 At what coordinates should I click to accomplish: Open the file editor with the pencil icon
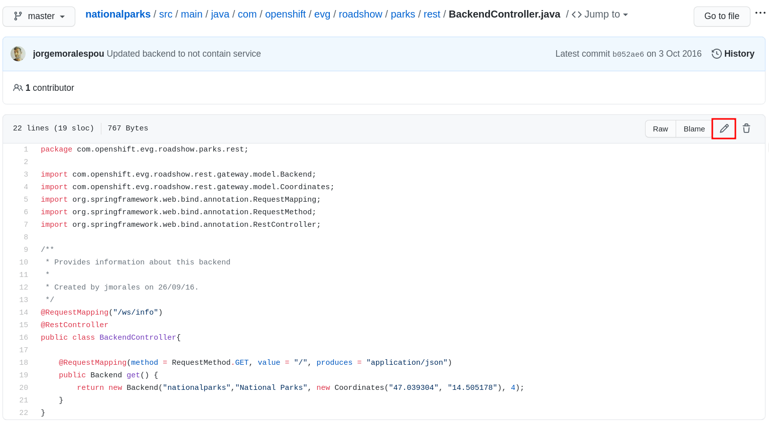click(723, 129)
